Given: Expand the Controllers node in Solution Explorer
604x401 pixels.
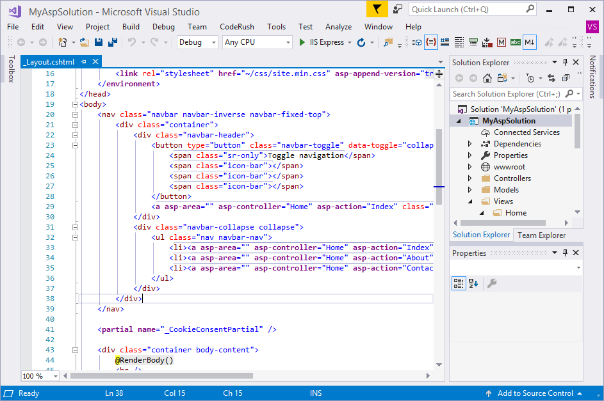Looking at the screenshot, I should pos(469,178).
